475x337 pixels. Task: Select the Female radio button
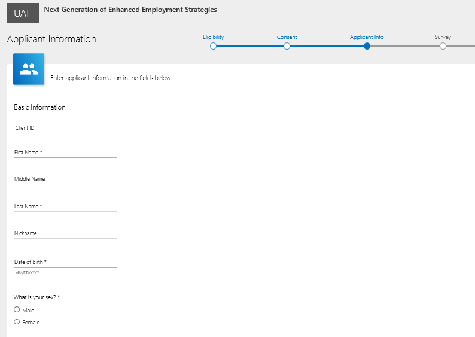(x=17, y=322)
